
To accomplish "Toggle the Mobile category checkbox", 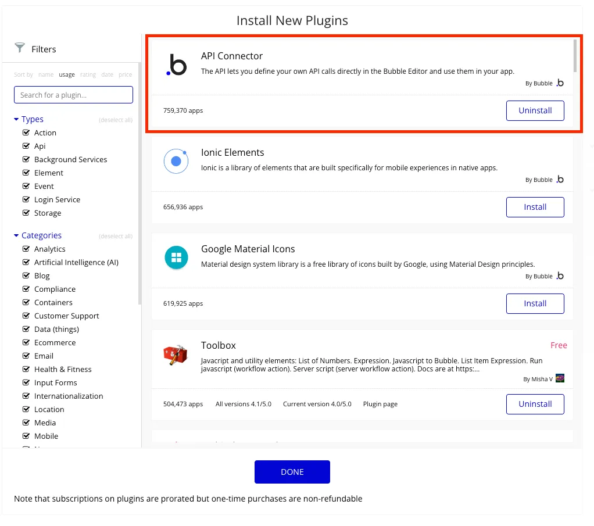I will [x=26, y=436].
